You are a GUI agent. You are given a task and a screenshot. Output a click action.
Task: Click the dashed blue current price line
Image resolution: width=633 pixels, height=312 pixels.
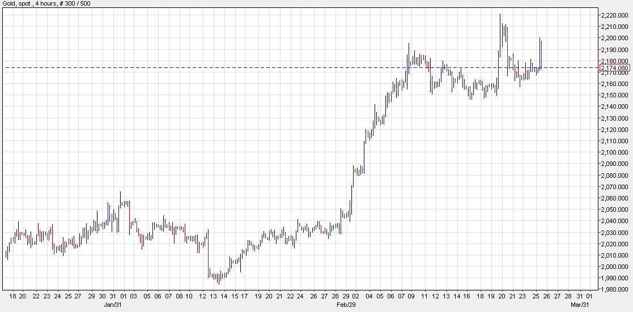(x=301, y=67)
